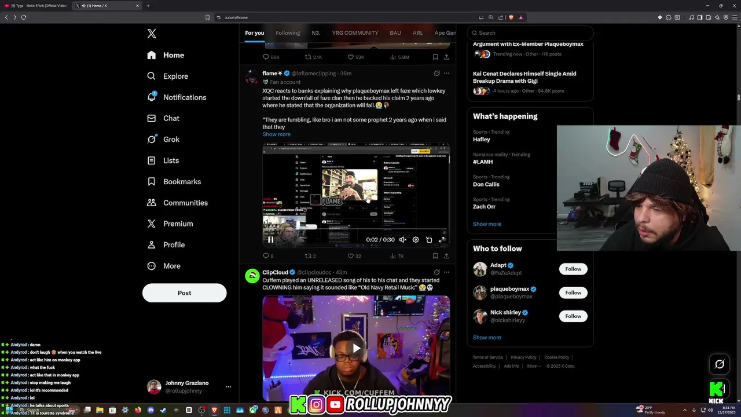Click Brave Shields icon in address bar

[511, 17]
